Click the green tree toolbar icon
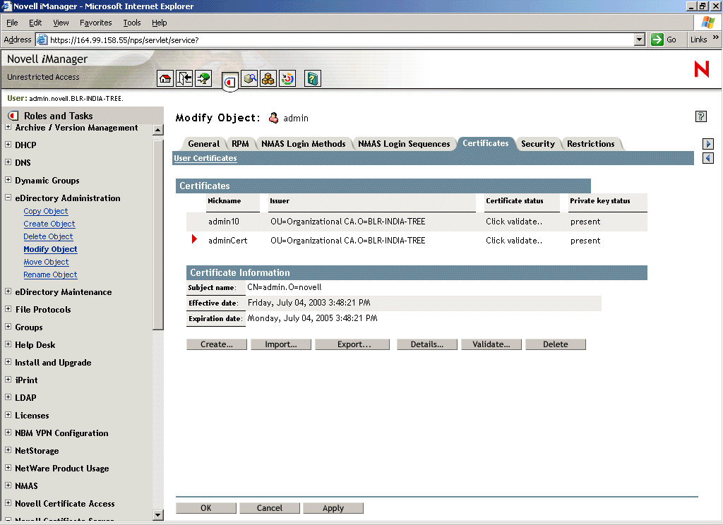The height and width of the screenshot is (525, 723). click(203, 79)
